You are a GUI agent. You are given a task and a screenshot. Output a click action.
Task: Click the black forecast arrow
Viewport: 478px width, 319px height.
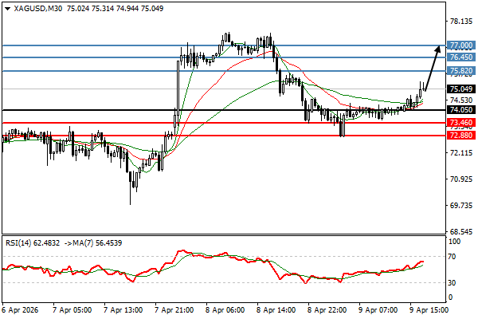tap(430, 69)
